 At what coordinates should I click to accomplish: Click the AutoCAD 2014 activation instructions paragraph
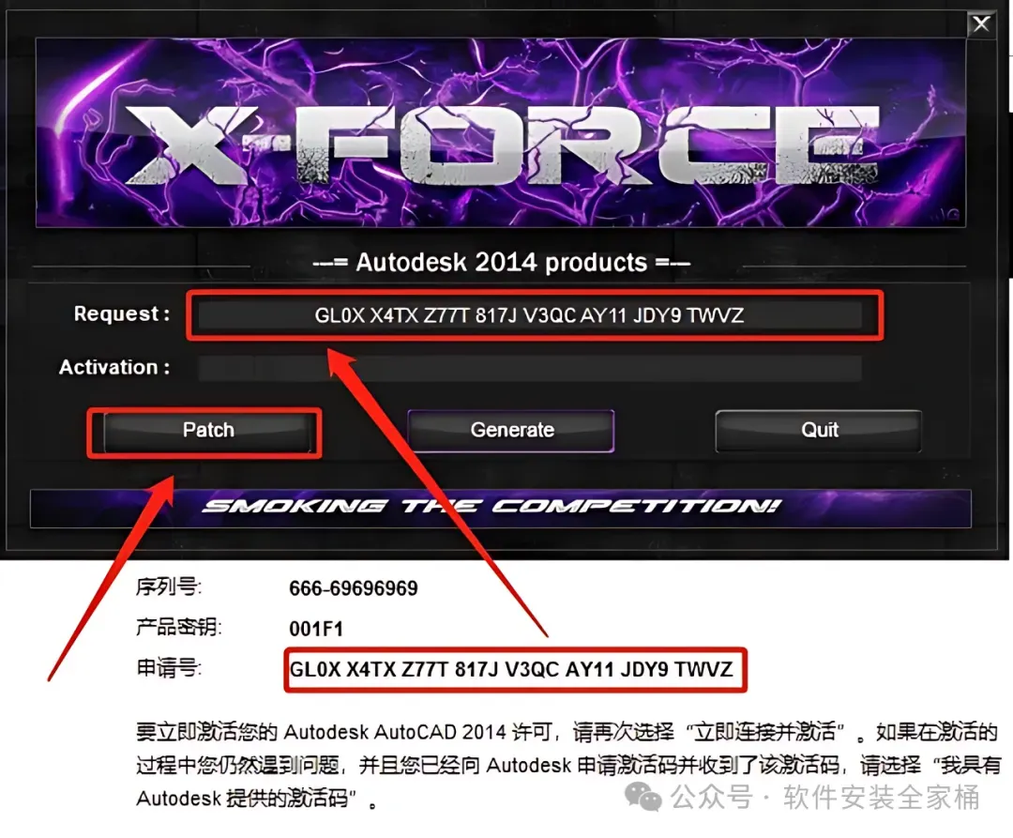[567, 766]
